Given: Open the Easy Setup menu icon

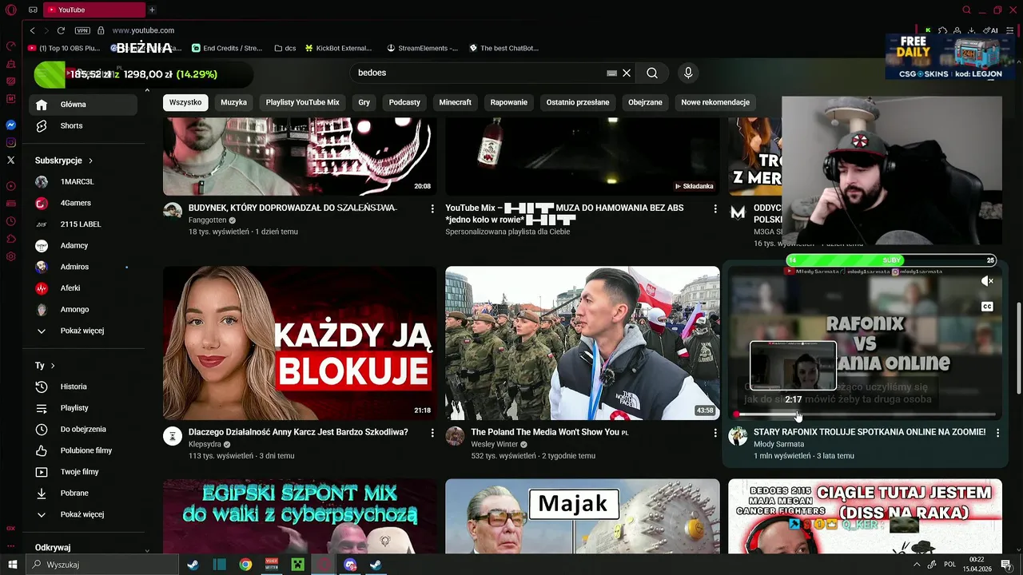Looking at the screenshot, I should point(1009,30).
